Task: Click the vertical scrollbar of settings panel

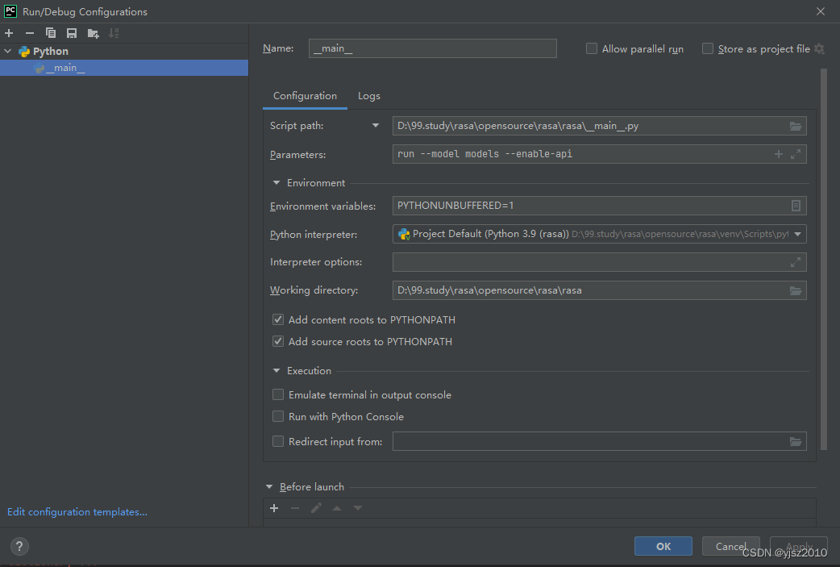Action: coord(824,260)
